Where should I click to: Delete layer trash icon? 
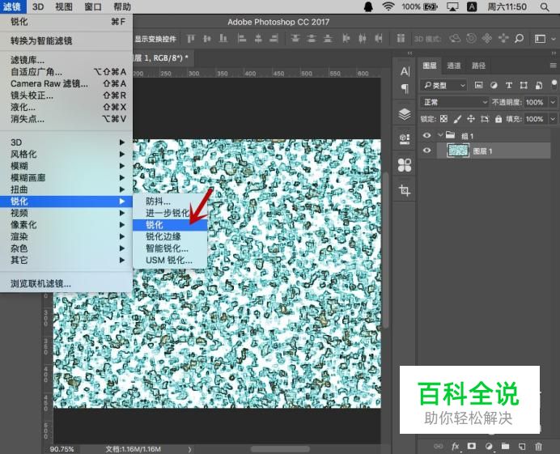[x=538, y=446]
